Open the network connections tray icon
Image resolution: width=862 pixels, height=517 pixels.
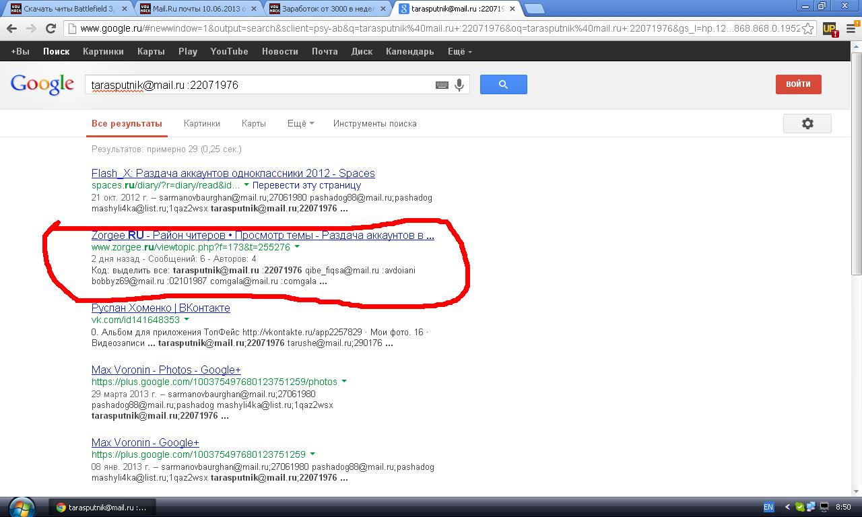pyautogui.click(x=811, y=507)
